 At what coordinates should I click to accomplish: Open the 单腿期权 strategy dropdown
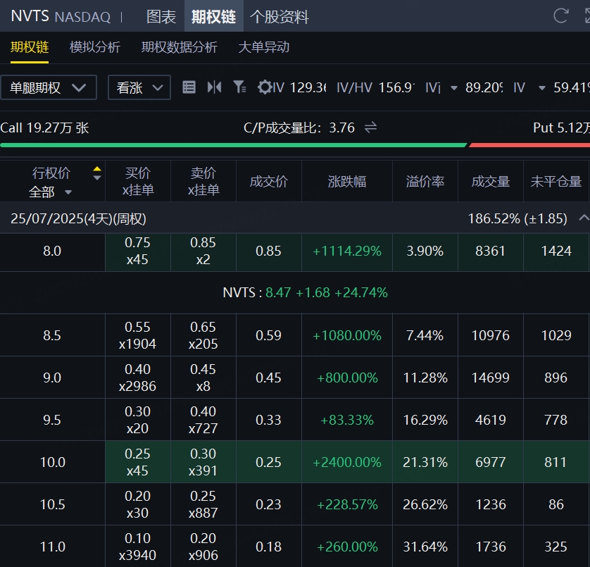point(49,87)
